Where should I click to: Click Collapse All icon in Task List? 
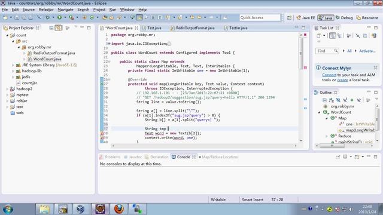coord(365,36)
